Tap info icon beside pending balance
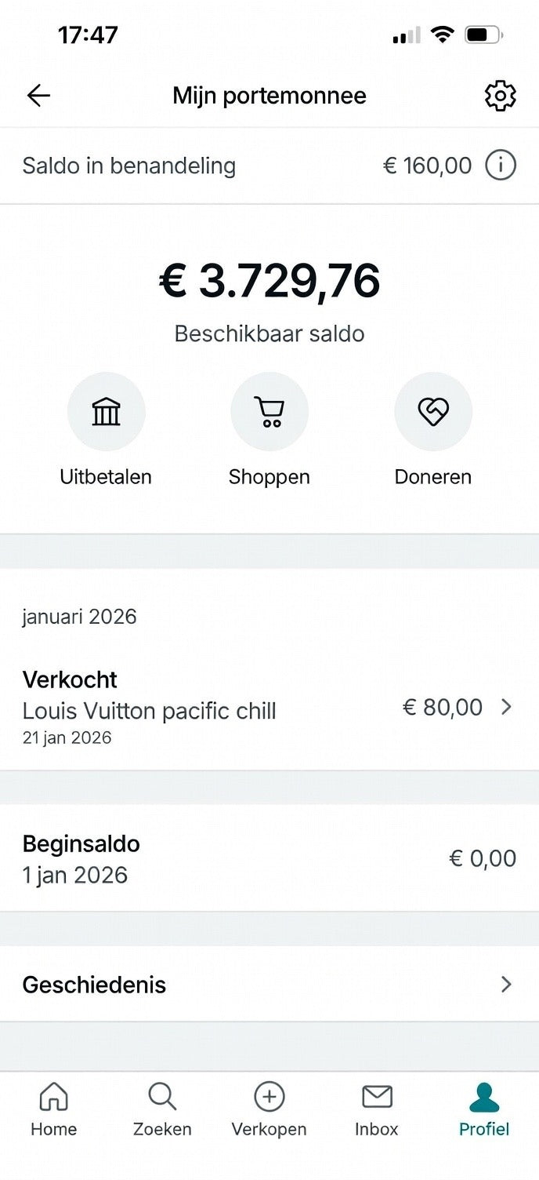Screen dimensions: 539x1180 pos(501,166)
